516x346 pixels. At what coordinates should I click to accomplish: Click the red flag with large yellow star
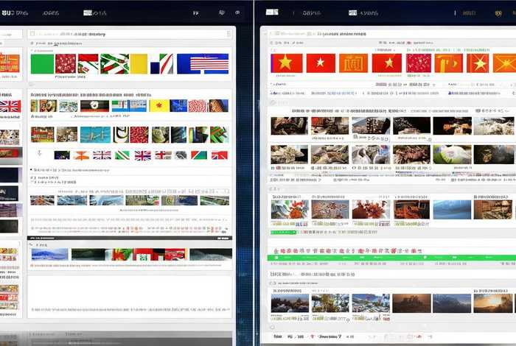[x=284, y=63]
